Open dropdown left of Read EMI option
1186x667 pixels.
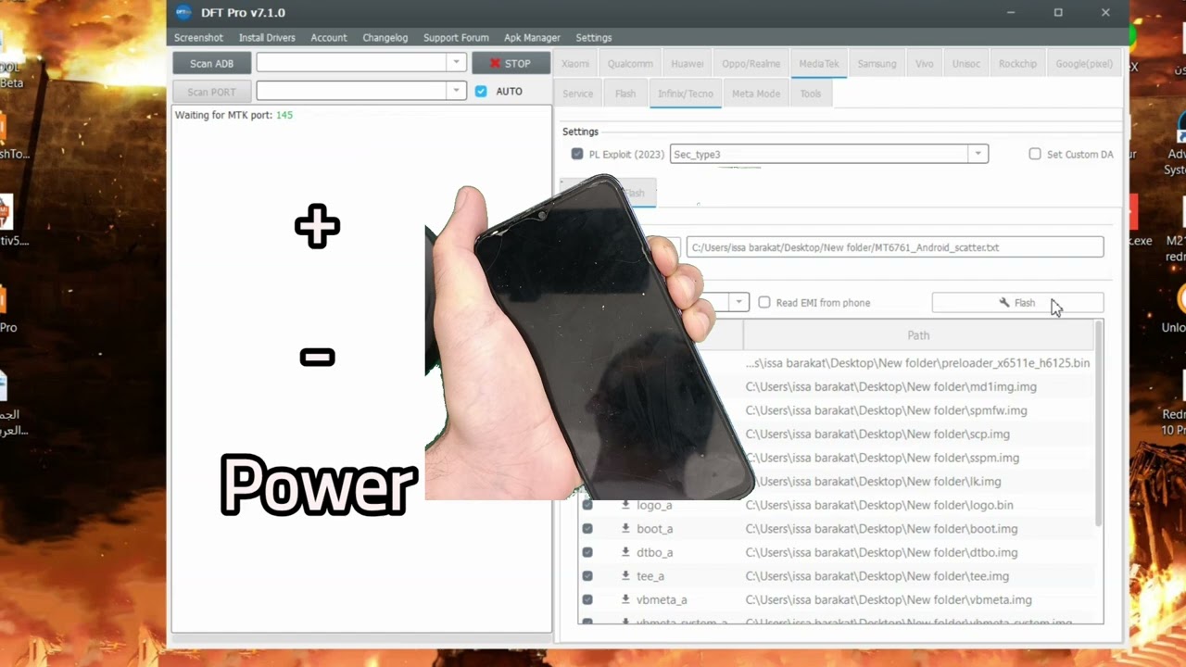point(738,302)
